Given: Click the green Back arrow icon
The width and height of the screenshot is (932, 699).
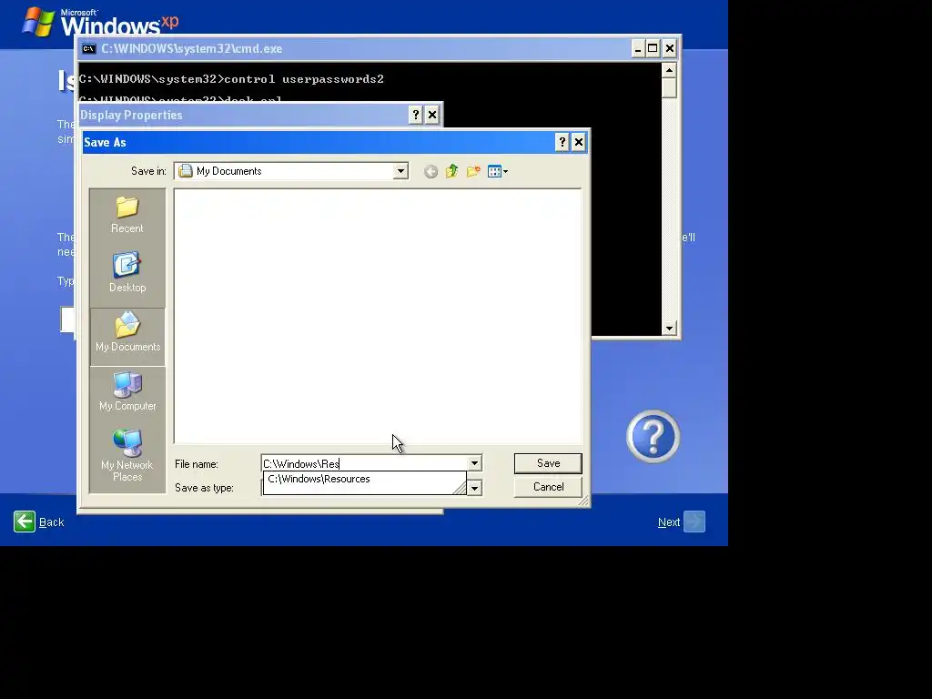Looking at the screenshot, I should tap(25, 522).
